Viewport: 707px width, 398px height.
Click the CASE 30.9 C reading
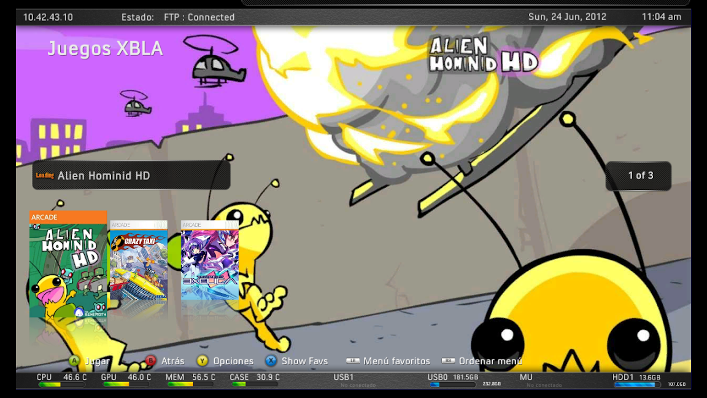[255, 377]
